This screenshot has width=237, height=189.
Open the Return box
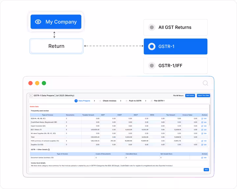click(x=56, y=46)
